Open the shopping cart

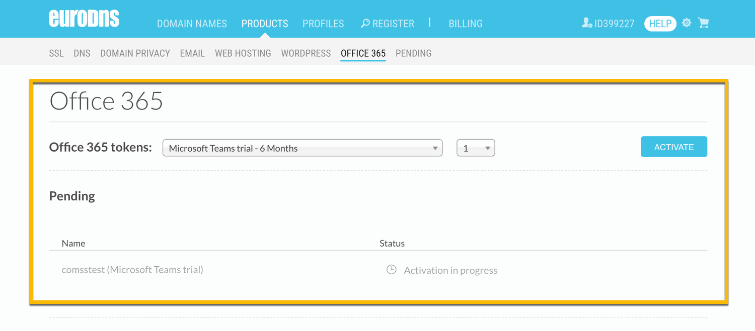[x=704, y=23]
